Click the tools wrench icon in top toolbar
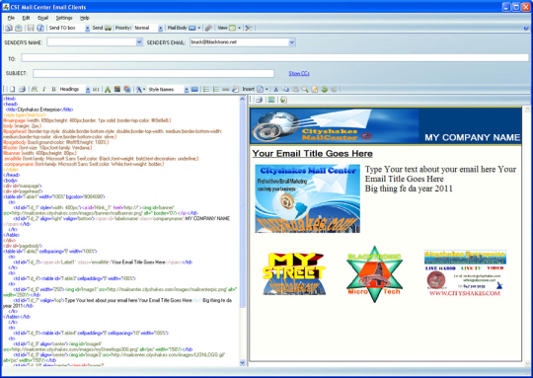Viewport: 533px width, 378px height. tap(249, 28)
